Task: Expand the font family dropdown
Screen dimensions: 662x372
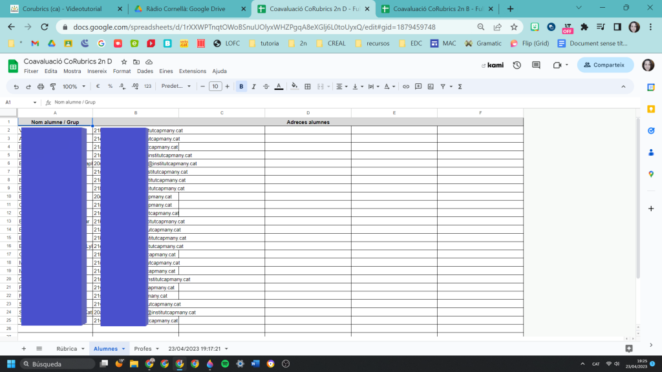Action: (x=176, y=87)
